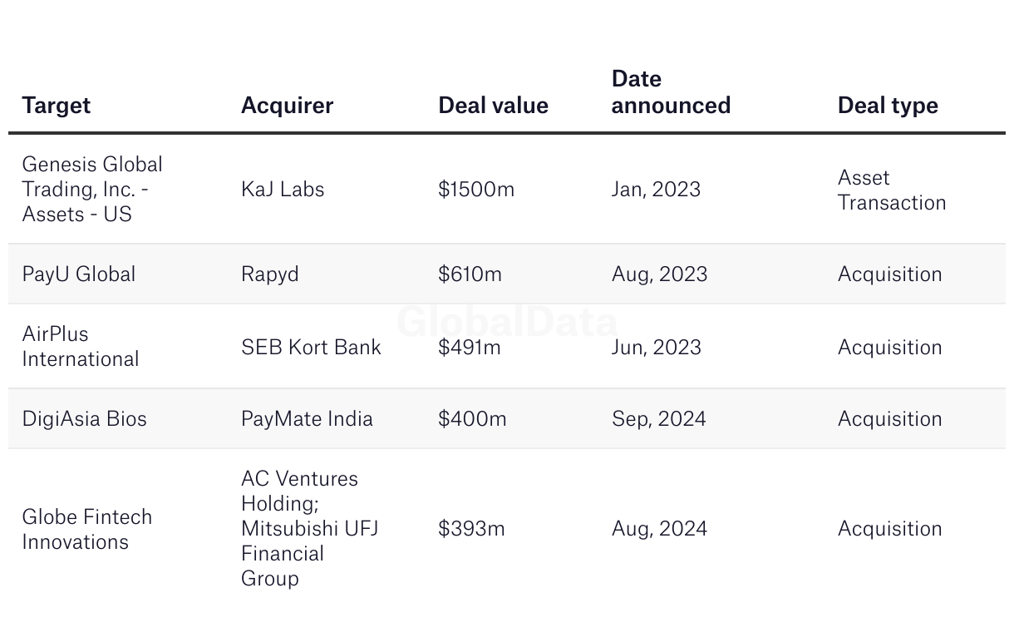Click the $610m deal value
Viewport: 1014px width, 642px height.
[470, 274]
